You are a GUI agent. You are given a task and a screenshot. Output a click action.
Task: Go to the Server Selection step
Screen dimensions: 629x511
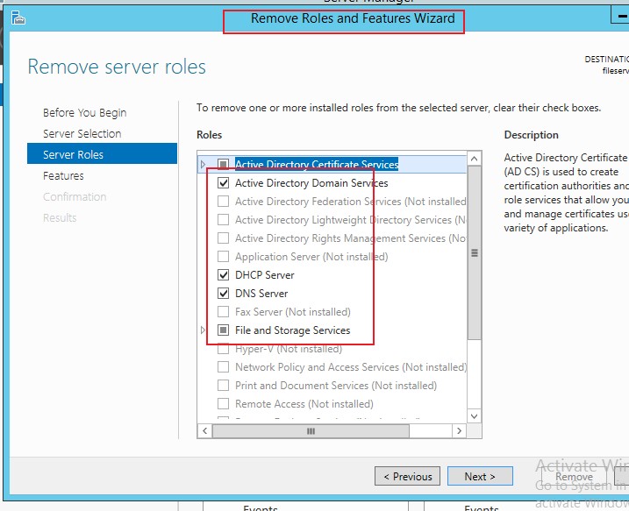[82, 133]
